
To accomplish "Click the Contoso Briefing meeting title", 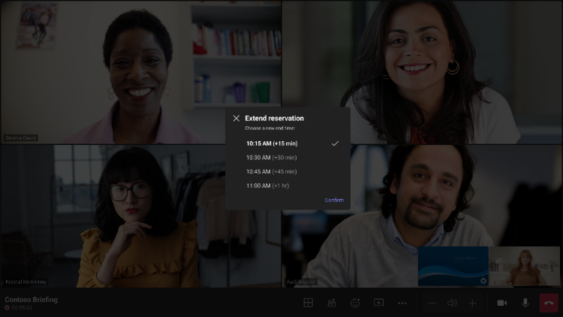I will point(32,300).
